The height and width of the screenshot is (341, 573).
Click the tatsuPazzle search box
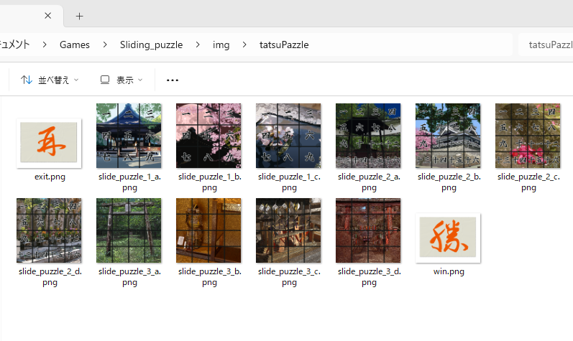pos(546,45)
